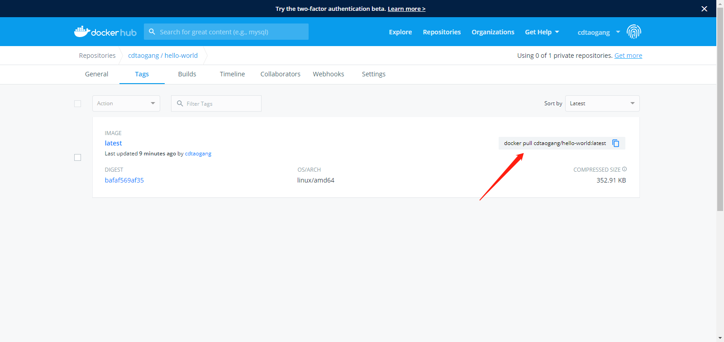Copy the docker pull command

tap(616, 143)
